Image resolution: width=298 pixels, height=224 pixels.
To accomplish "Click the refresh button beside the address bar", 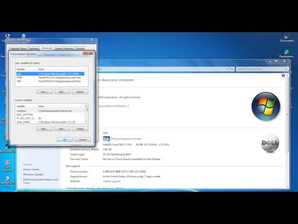I will pyautogui.click(x=232, y=69).
